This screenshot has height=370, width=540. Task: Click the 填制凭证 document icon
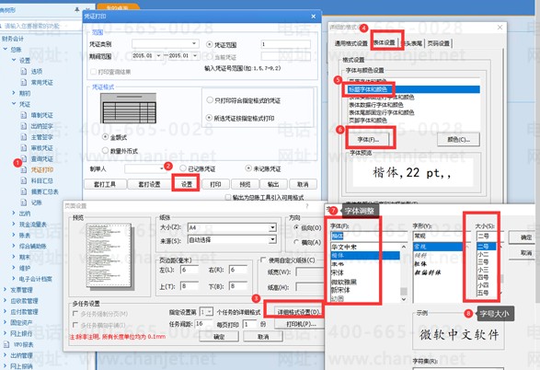[x=23, y=115]
